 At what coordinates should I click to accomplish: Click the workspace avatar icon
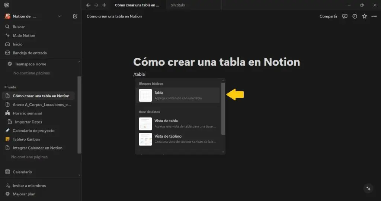[x=7, y=16]
